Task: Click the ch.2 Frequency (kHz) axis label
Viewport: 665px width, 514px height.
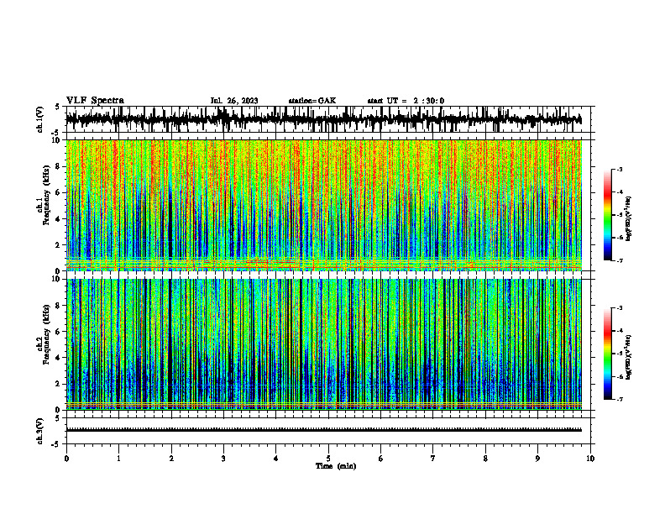Action: [x=45, y=344]
